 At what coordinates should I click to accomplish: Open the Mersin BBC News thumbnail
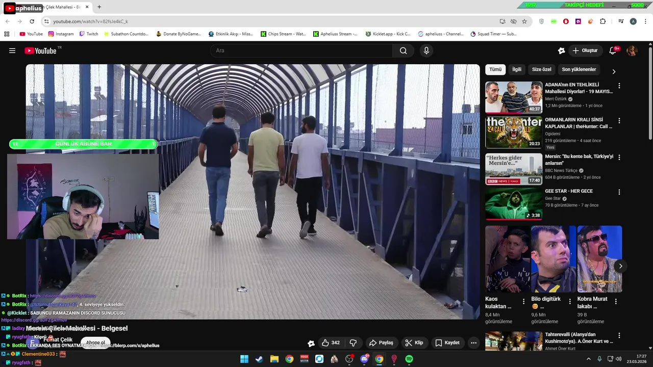514,169
